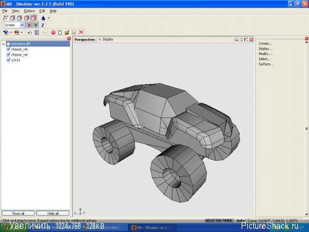The height and width of the screenshot is (232, 309).
Task: Open the View menu
Action: point(15,11)
